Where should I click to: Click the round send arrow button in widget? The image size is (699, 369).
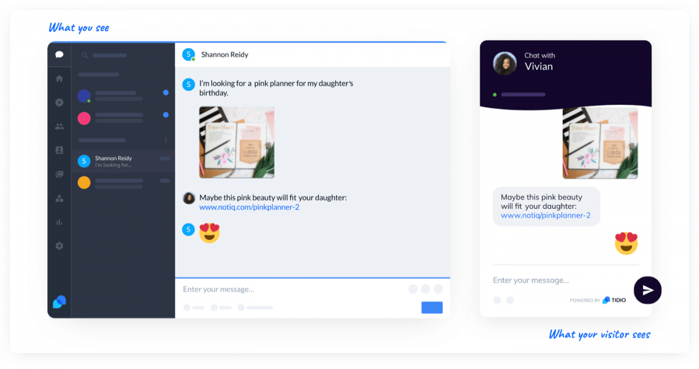point(648,290)
